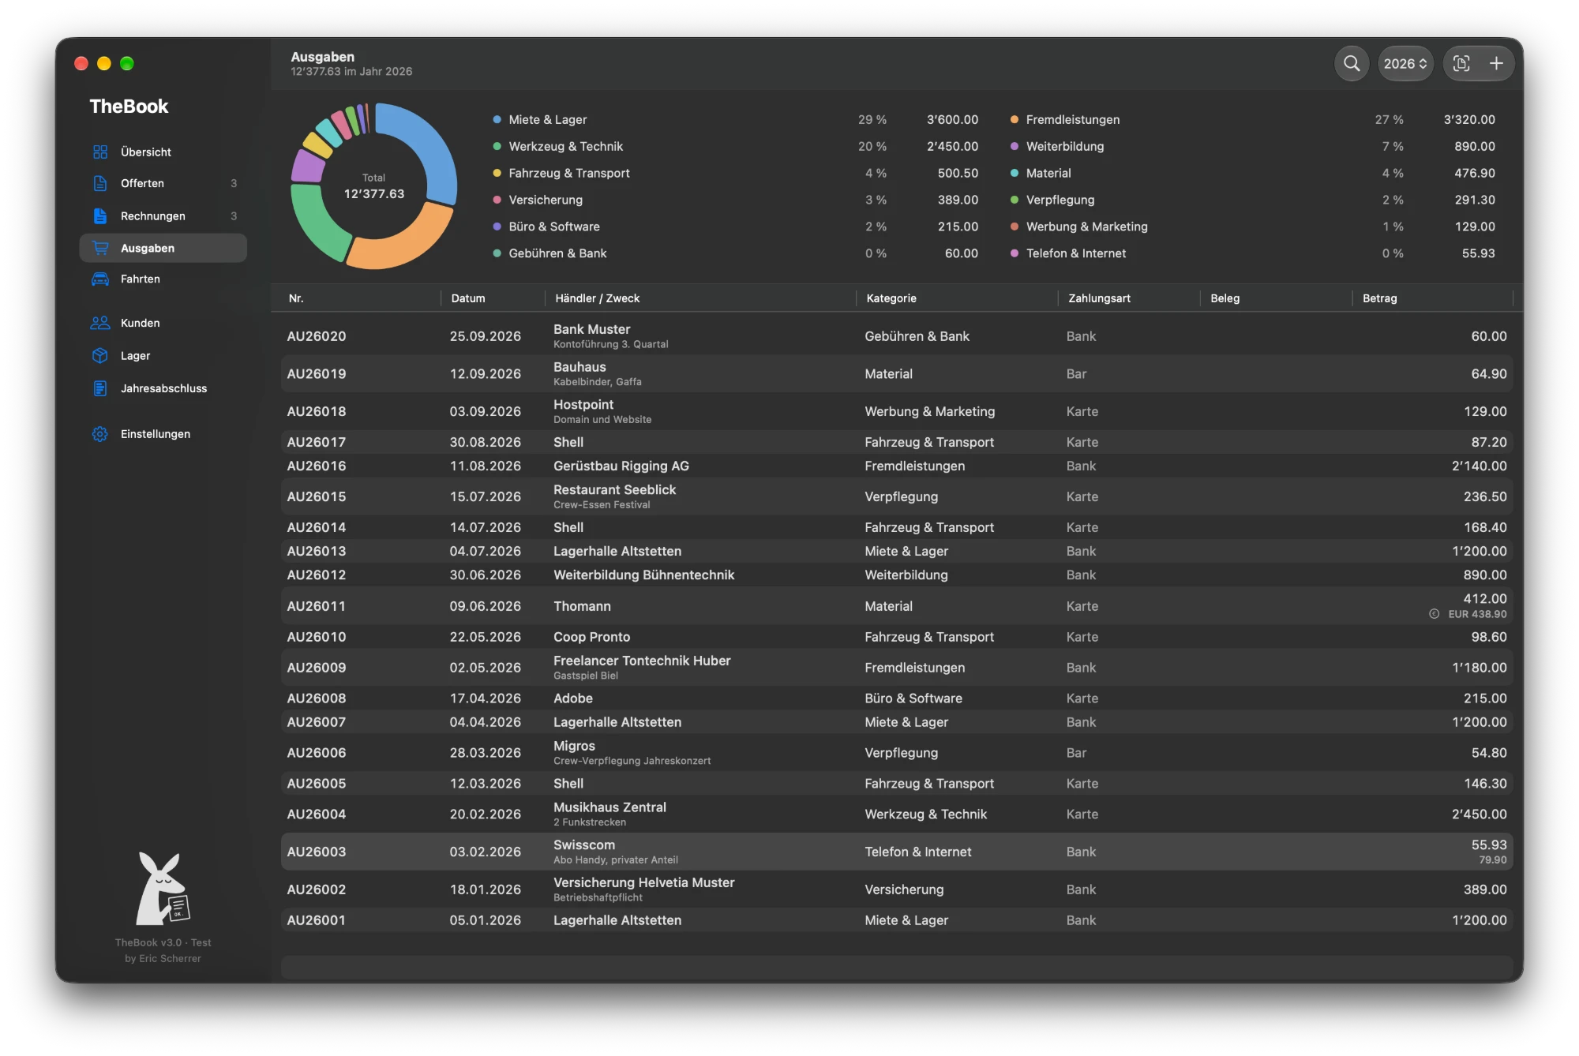Click the Übersicht grid icon in sidebar
This screenshot has width=1579, height=1056.
[100, 152]
